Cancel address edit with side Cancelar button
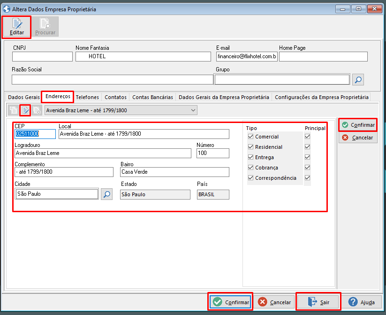Image resolution: width=386 pixels, height=315 pixels. click(x=358, y=138)
